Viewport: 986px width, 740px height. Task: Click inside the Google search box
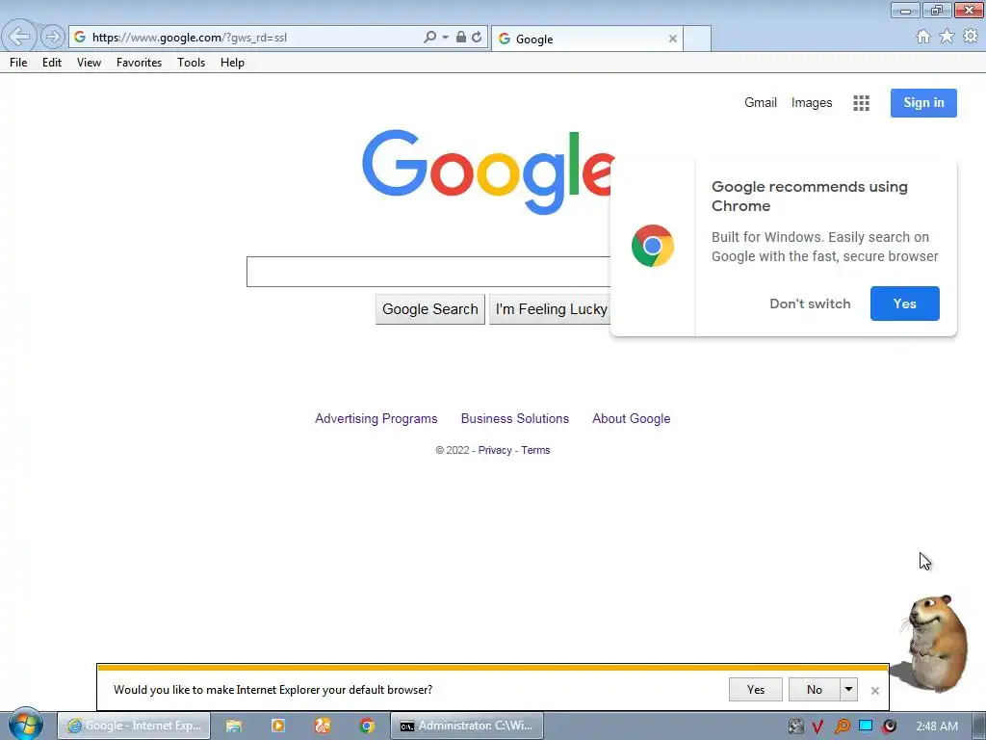(428, 272)
